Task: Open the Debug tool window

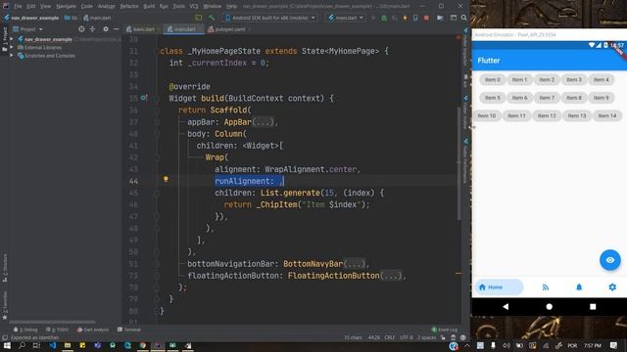Action: [25, 330]
